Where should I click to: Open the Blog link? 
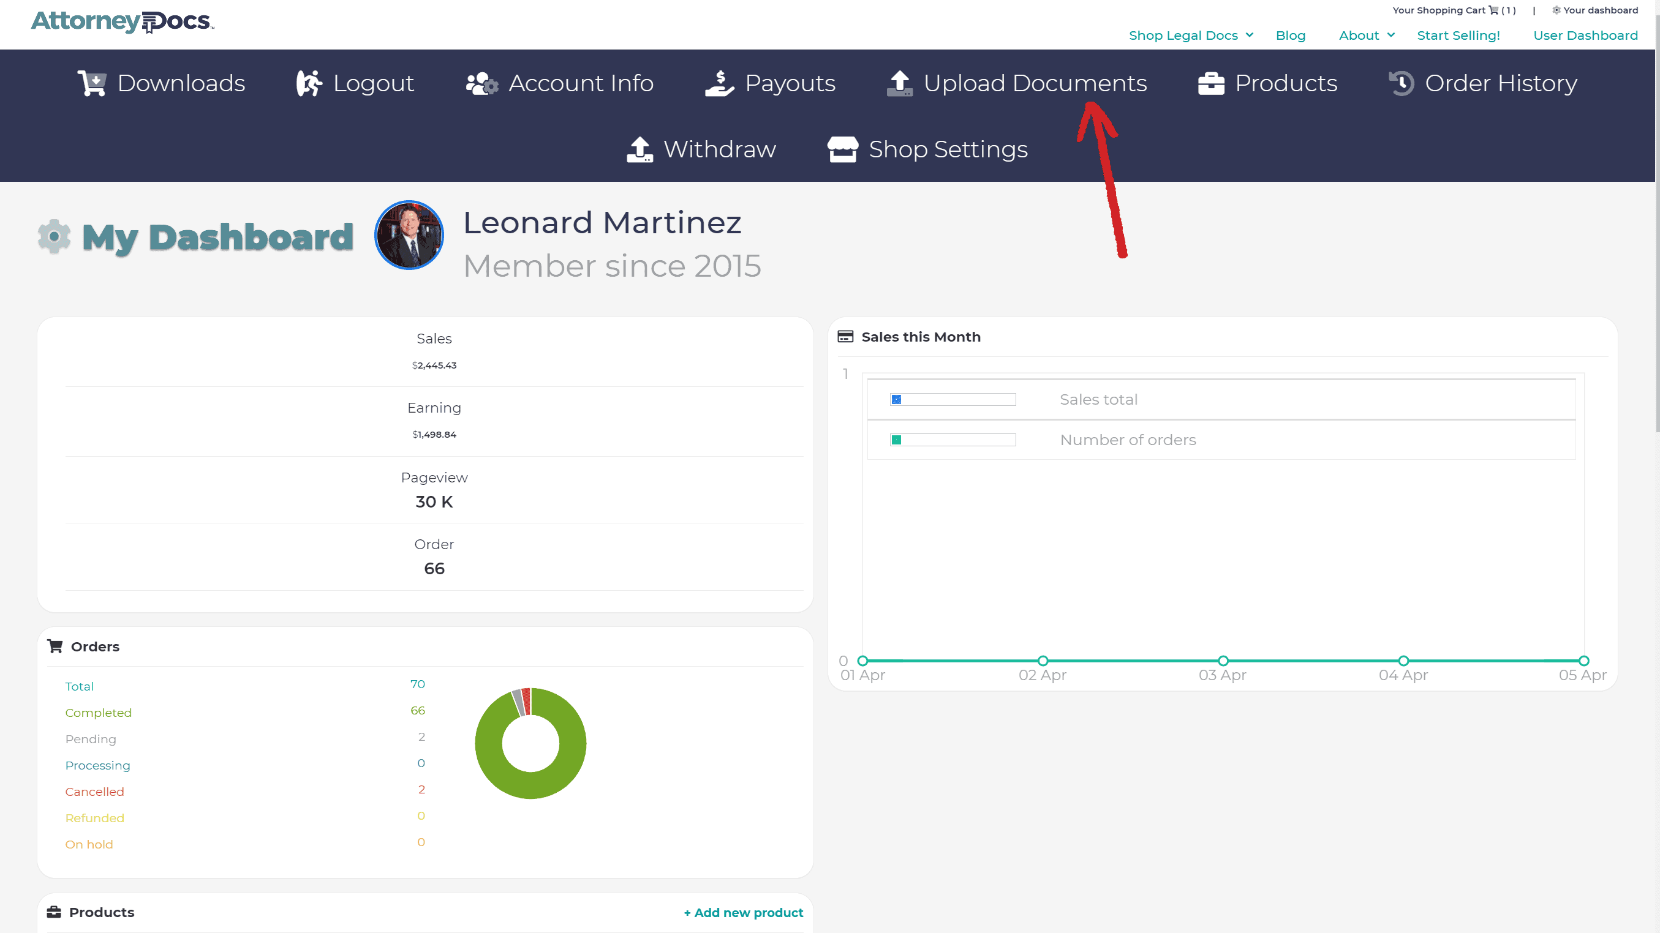[1290, 36]
